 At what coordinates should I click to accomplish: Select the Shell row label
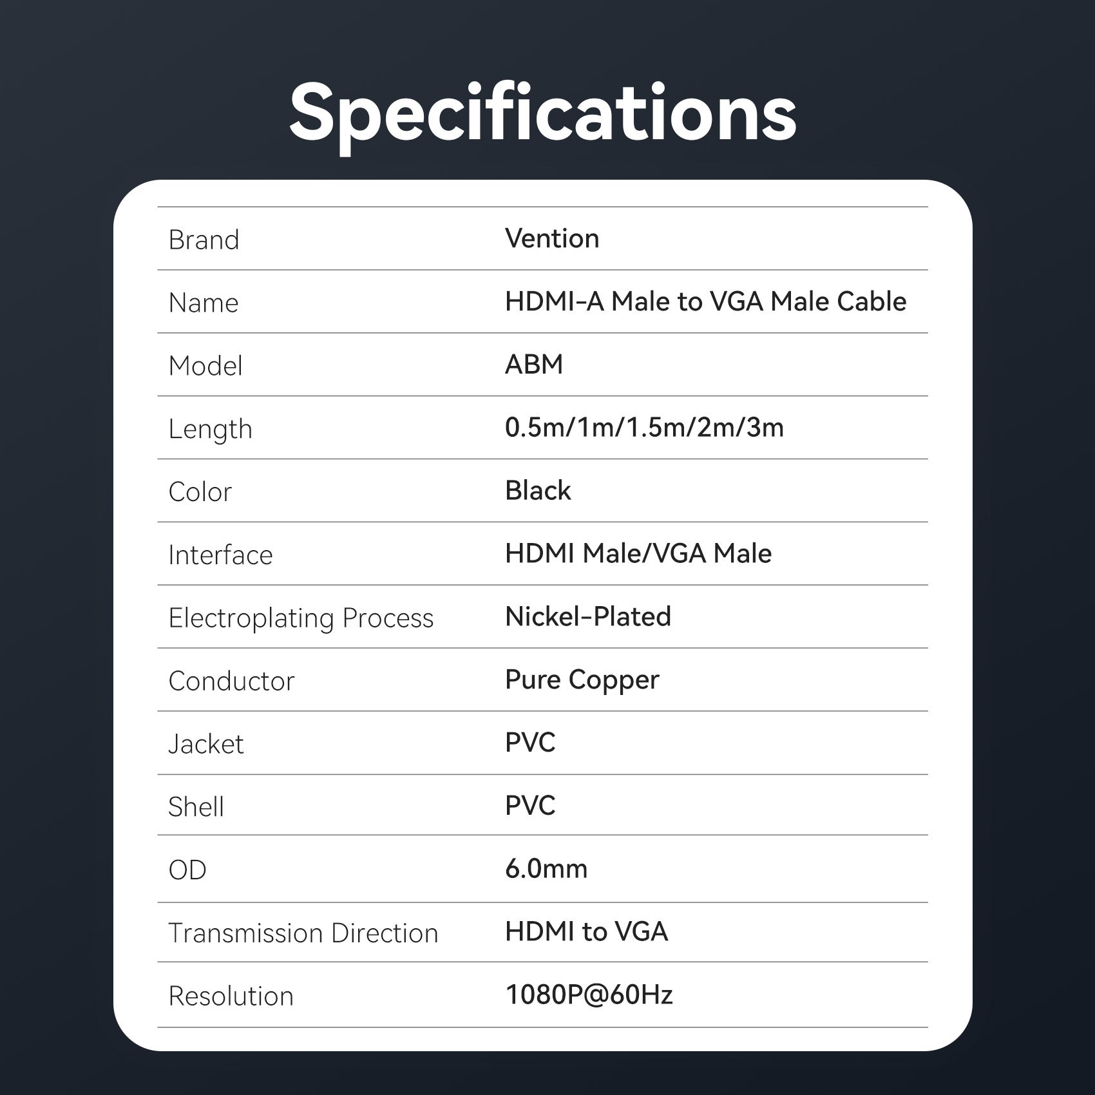pyautogui.click(x=196, y=807)
